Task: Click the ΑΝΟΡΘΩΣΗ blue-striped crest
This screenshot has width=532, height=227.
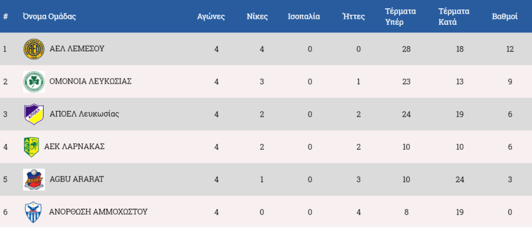Action: tap(34, 212)
